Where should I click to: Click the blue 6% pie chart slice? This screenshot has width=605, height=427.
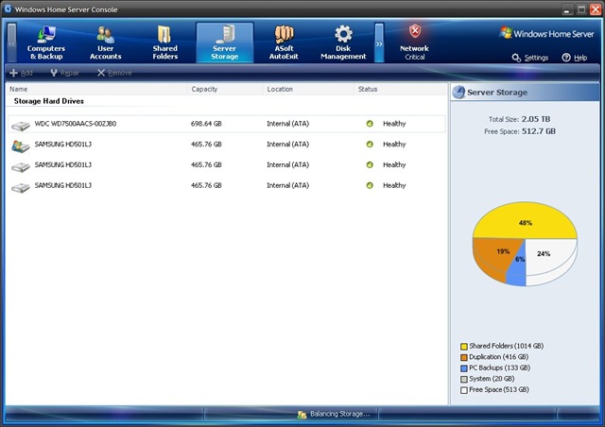click(518, 270)
